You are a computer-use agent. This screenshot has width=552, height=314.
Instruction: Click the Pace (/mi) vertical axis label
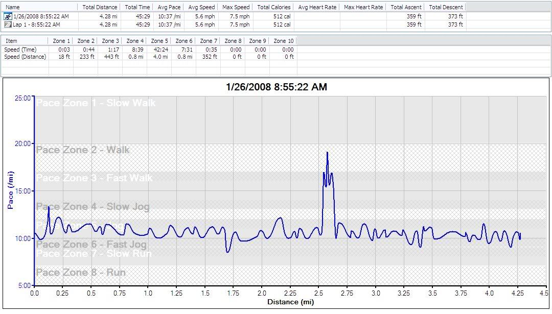(x=9, y=191)
